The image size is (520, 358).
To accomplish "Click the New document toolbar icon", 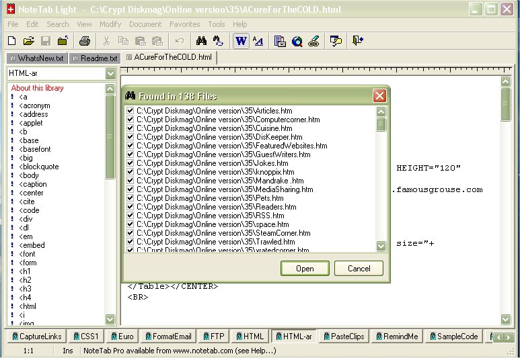I will pos(12,41).
